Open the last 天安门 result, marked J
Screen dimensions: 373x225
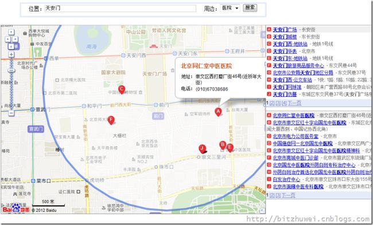pos(285,94)
